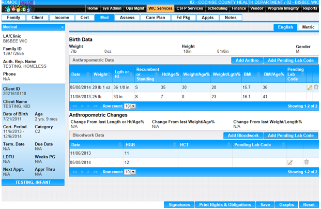Open the Vendor menu
Image resolution: width=321 pixels, height=209 pixels.
[x=256, y=8]
